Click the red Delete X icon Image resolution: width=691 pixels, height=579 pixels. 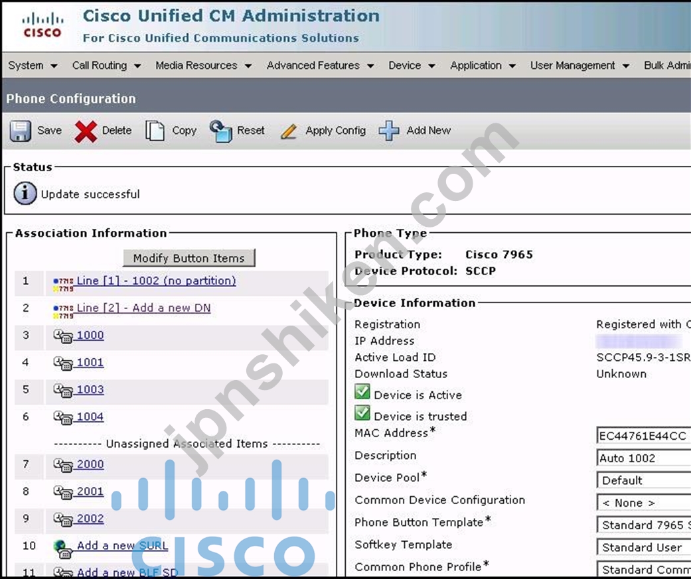tap(86, 131)
